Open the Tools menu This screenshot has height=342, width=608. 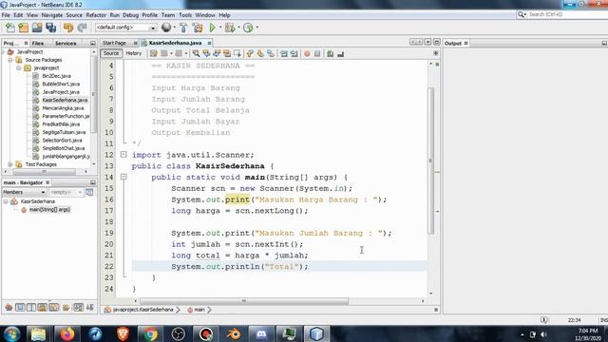(x=185, y=15)
